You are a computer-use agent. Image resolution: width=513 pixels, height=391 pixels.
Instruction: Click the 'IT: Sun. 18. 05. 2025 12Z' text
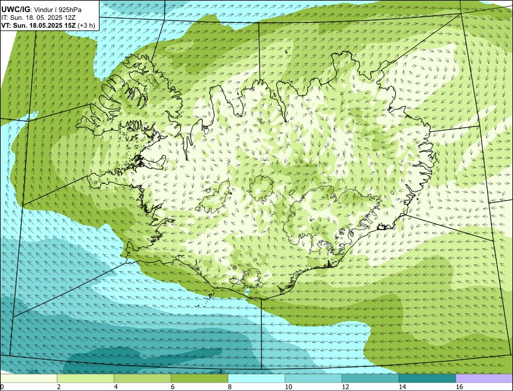tap(38, 17)
